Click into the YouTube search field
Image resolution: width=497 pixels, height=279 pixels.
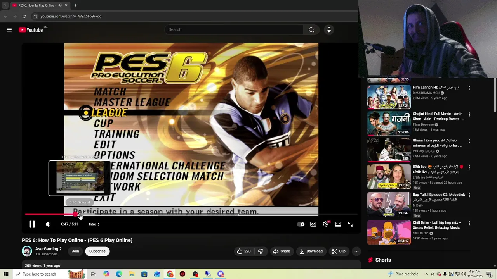point(234,30)
